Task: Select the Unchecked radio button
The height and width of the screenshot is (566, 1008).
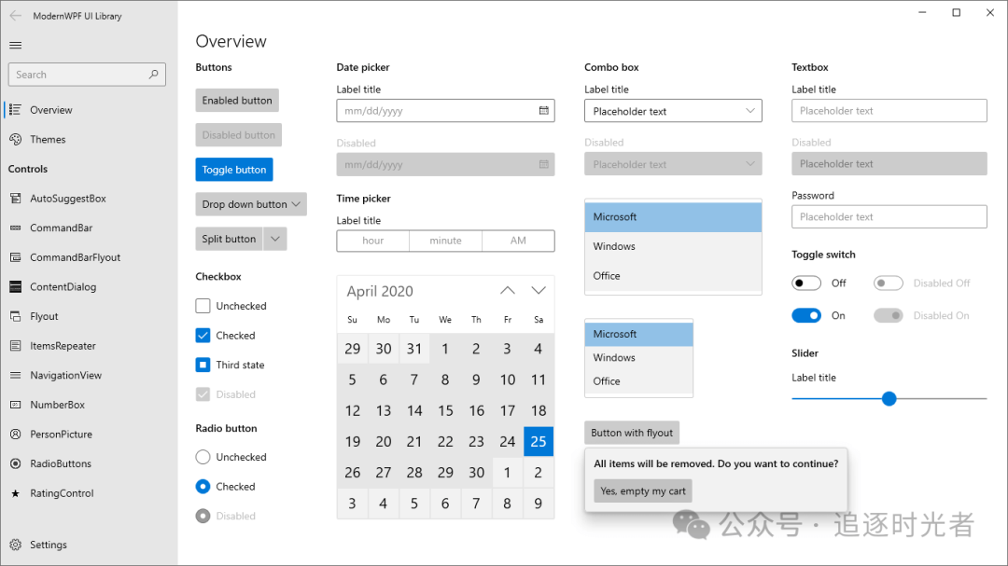Action: click(x=202, y=457)
